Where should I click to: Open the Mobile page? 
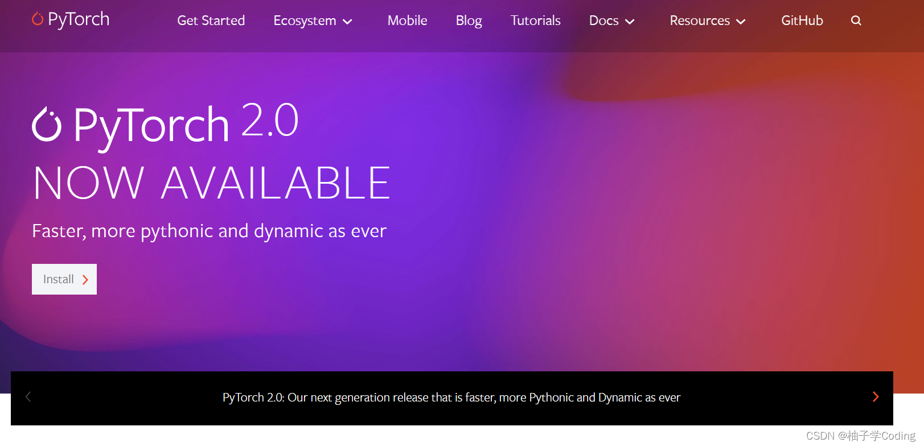407,20
